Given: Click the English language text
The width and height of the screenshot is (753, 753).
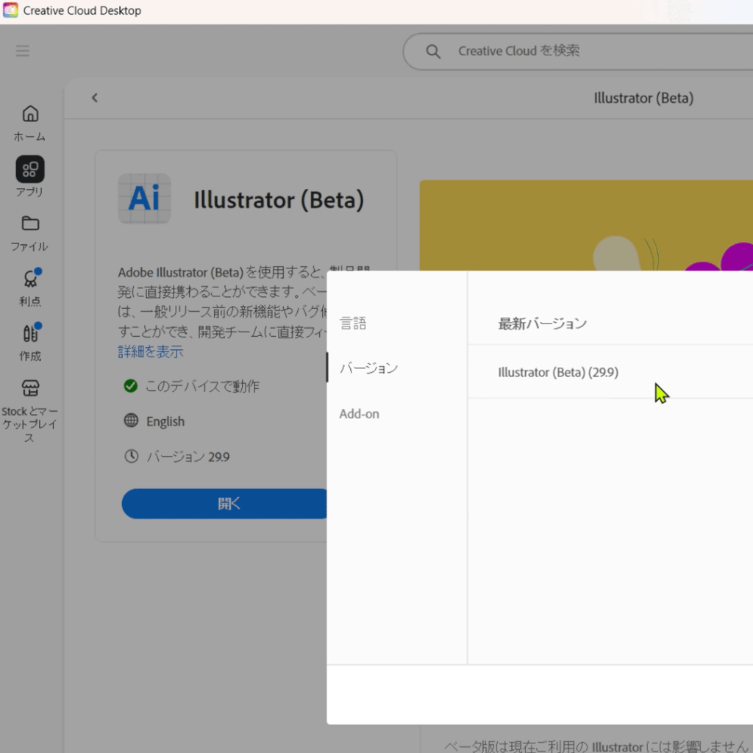Looking at the screenshot, I should click(x=165, y=421).
